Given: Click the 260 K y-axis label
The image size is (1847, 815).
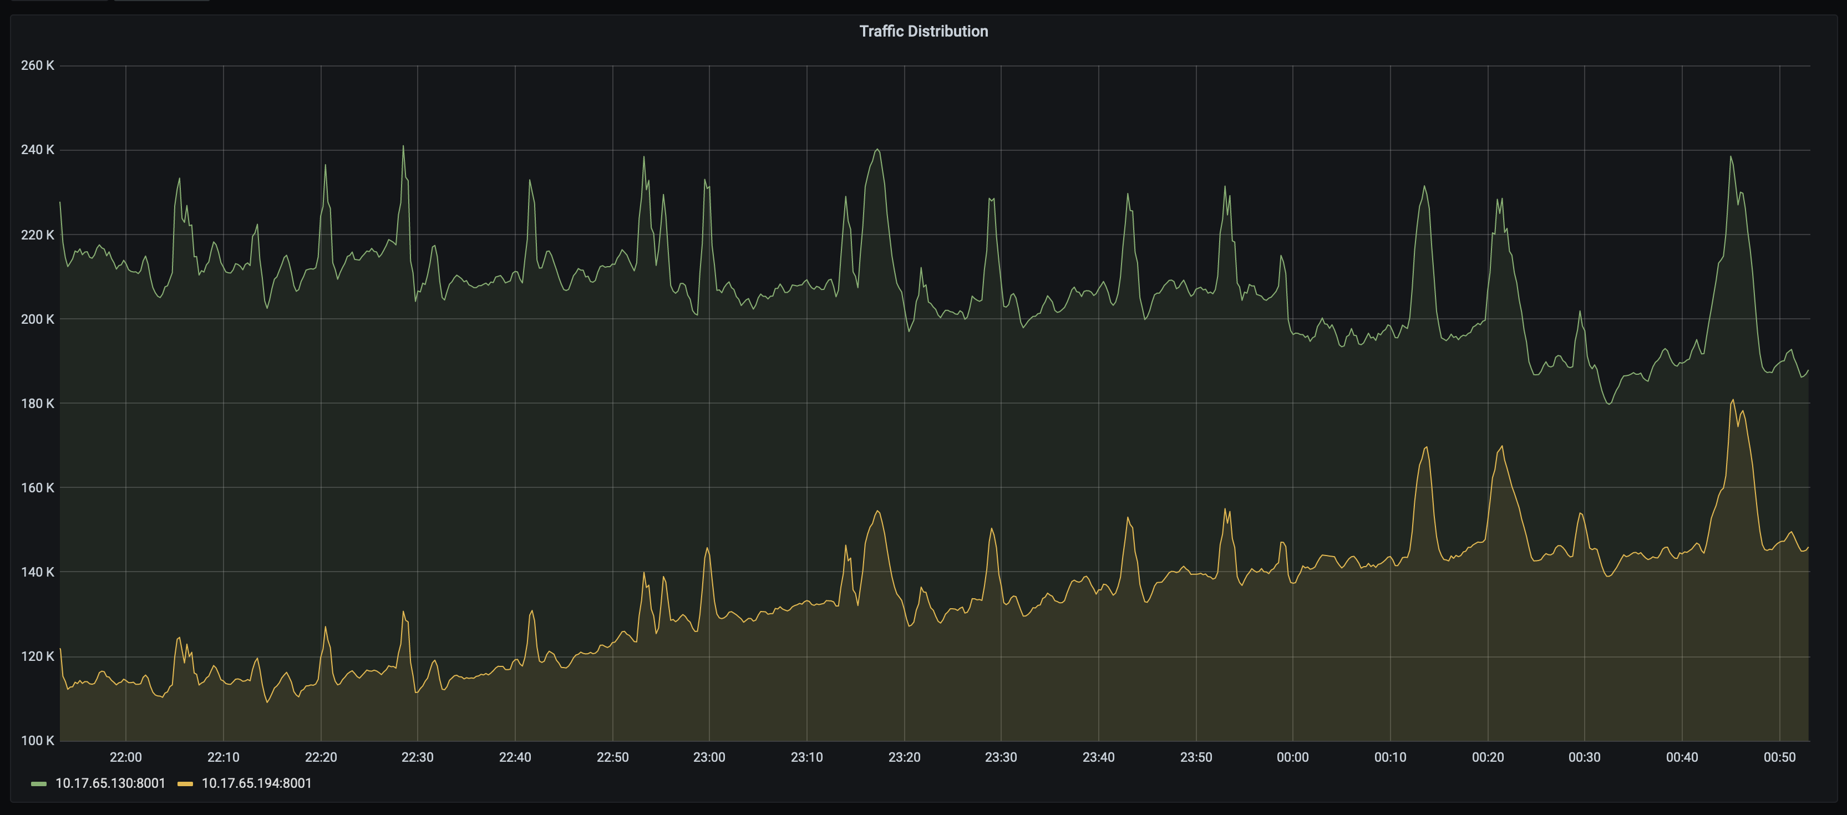Looking at the screenshot, I should coord(37,65).
